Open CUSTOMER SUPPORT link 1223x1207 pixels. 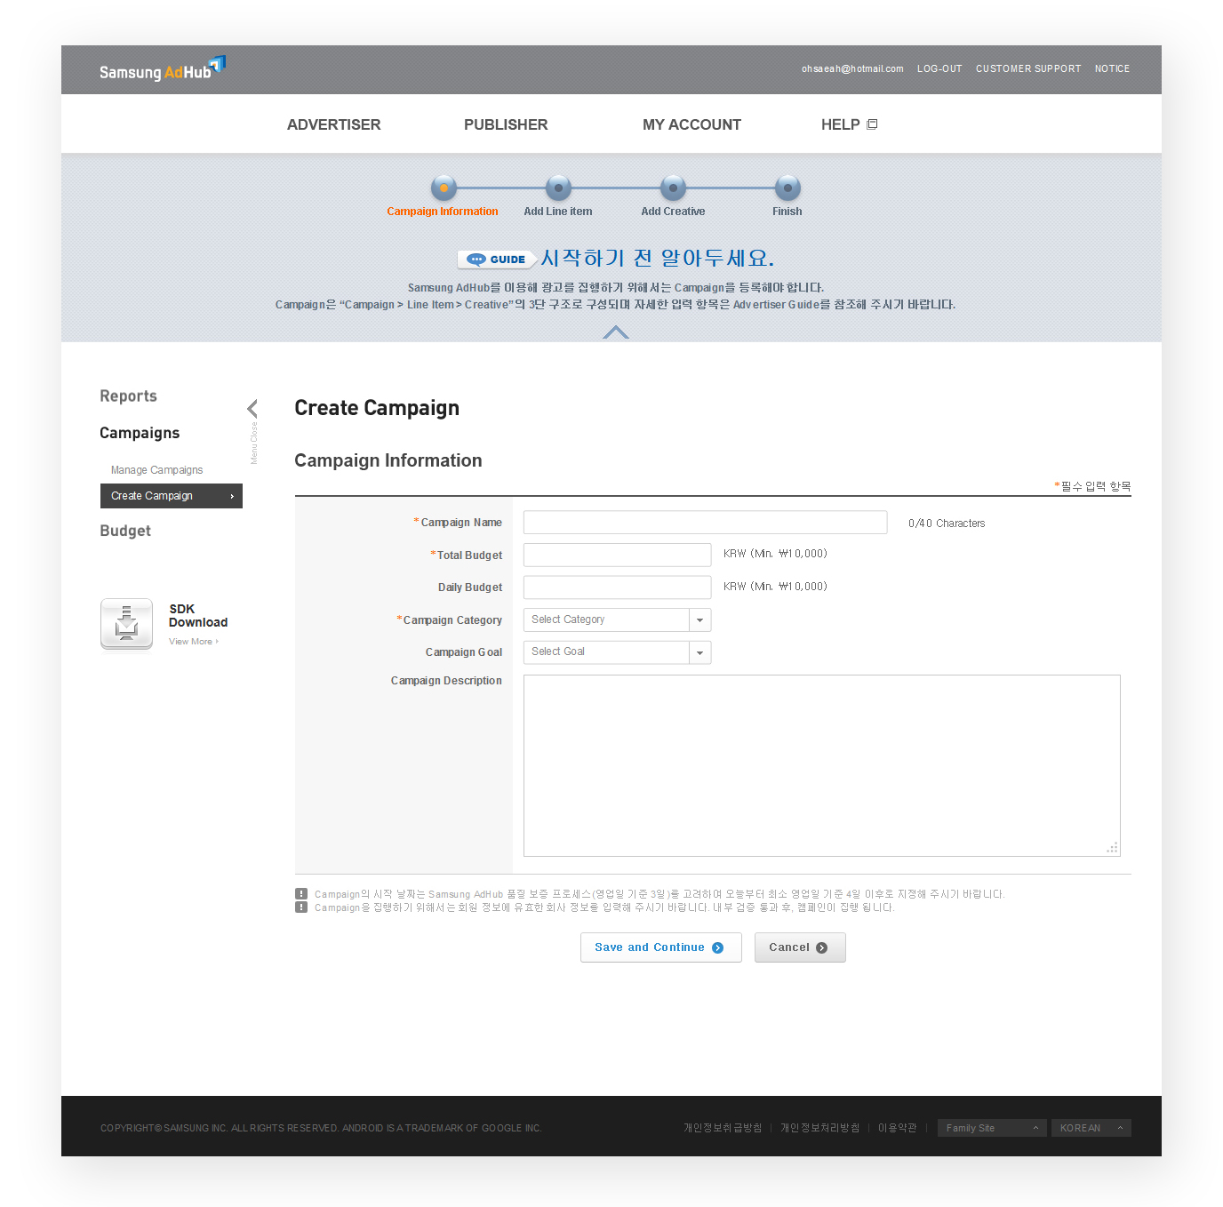(x=1028, y=68)
